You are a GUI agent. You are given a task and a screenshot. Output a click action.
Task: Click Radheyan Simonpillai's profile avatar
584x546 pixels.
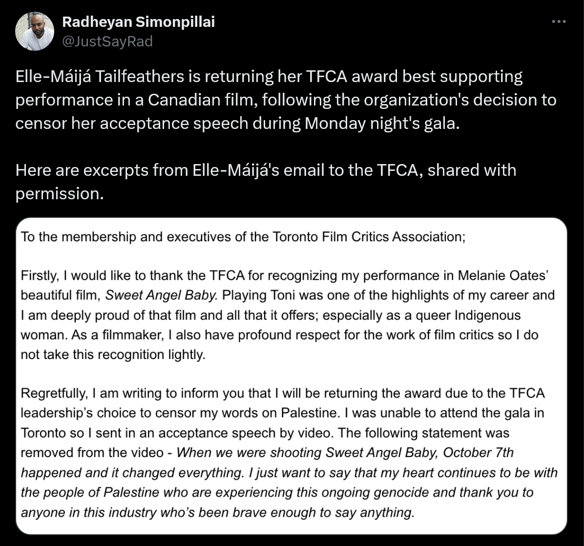click(x=35, y=31)
